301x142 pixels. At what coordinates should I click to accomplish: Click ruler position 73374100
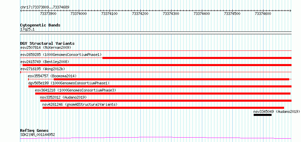pos(110,14)
